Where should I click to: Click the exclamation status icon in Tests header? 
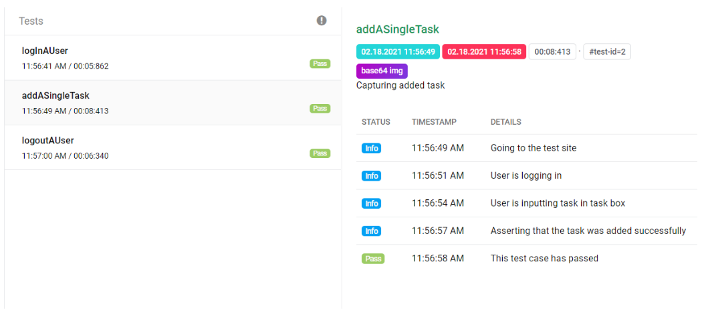pyautogui.click(x=322, y=21)
